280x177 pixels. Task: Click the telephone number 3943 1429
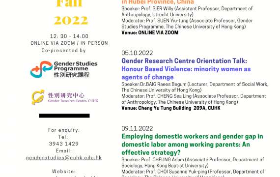pos(64,144)
